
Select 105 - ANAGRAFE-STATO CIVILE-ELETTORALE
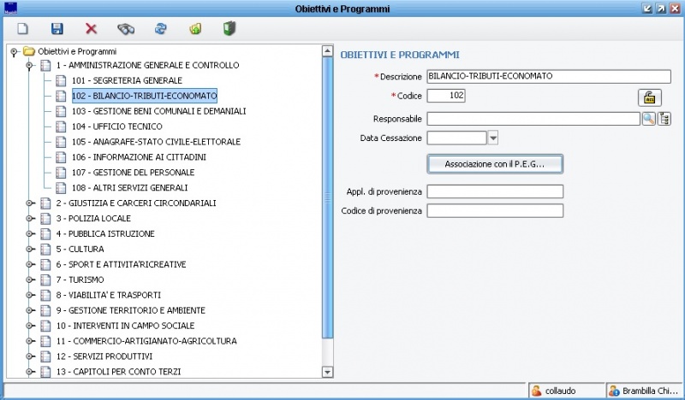157,142
